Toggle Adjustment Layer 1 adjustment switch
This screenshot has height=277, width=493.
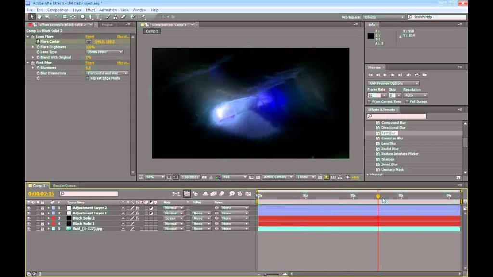point(151,213)
